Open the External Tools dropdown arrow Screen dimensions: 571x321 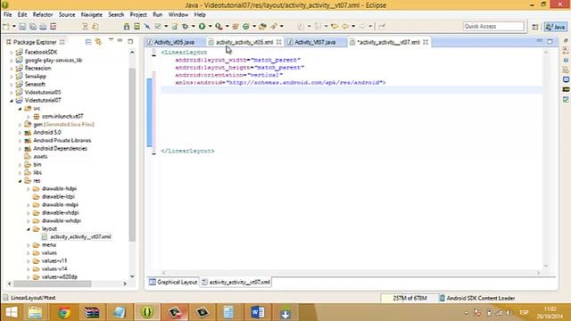tap(227, 26)
